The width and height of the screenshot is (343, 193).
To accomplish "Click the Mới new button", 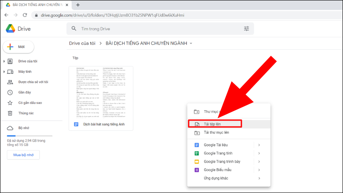I will pyautogui.click(x=18, y=47).
